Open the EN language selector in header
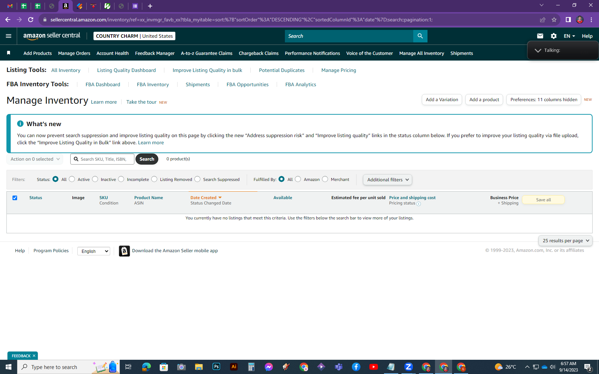The width and height of the screenshot is (599, 374). click(x=569, y=36)
